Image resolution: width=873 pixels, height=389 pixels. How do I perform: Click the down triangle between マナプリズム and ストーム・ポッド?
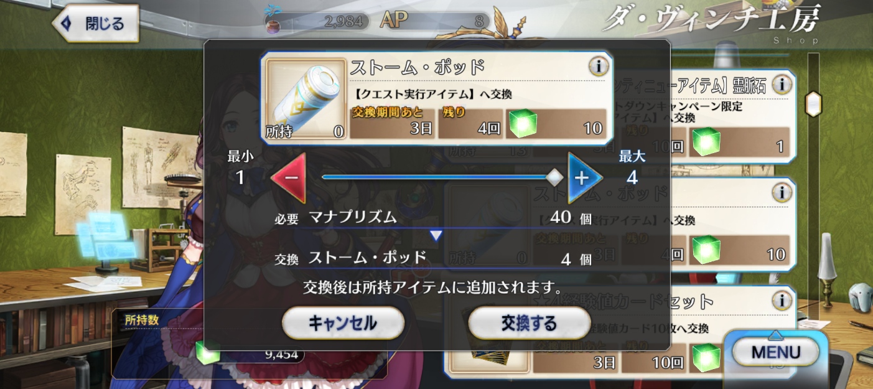(x=436, y=235)
